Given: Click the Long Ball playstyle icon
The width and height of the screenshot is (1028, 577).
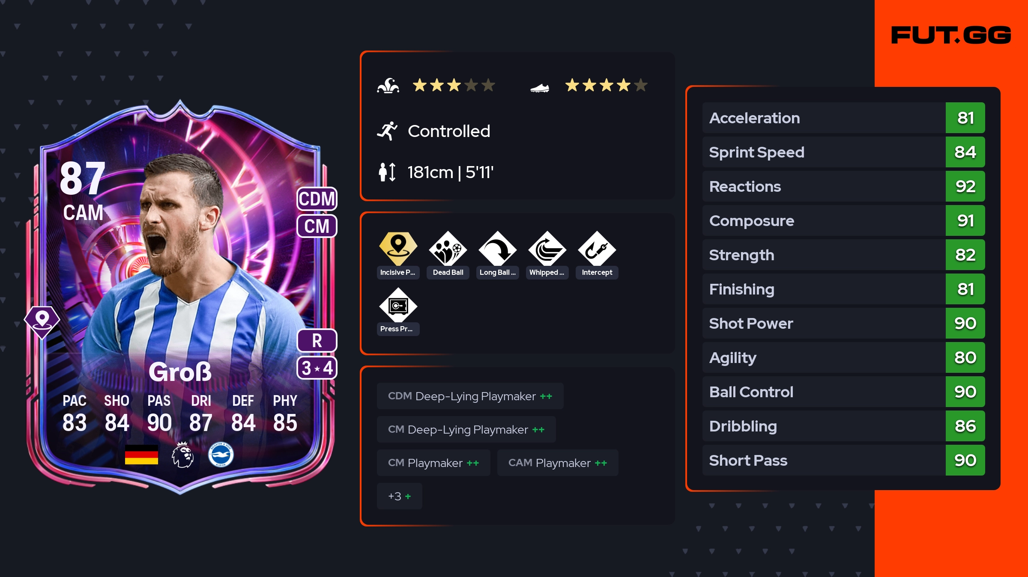Looking at the screenshot, I should pyautogui.click(x=497, y=249).
